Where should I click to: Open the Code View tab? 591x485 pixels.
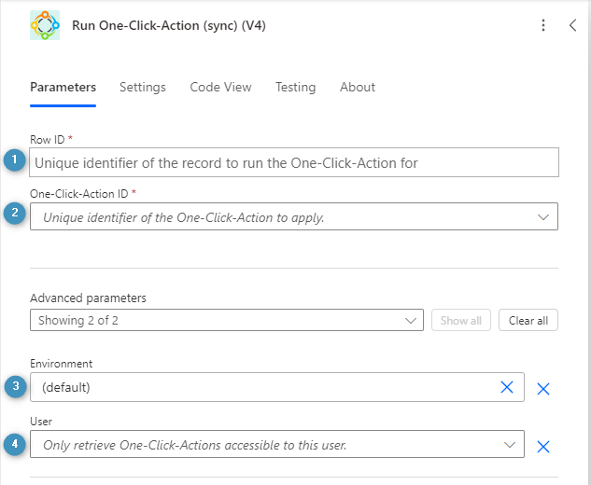[x=220, y=87]
